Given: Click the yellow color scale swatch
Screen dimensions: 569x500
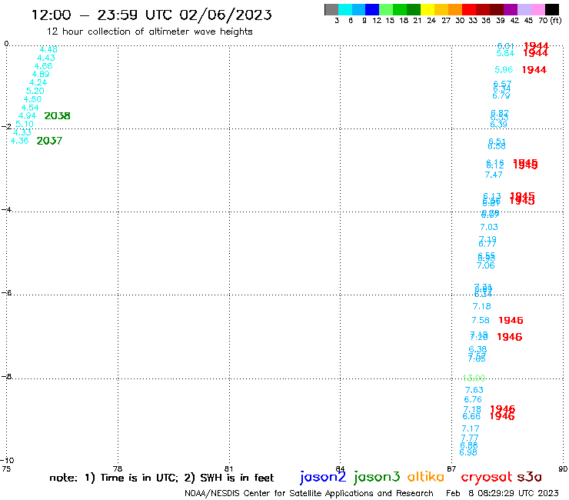Looking at the screenshot, I should pos(428,9).
